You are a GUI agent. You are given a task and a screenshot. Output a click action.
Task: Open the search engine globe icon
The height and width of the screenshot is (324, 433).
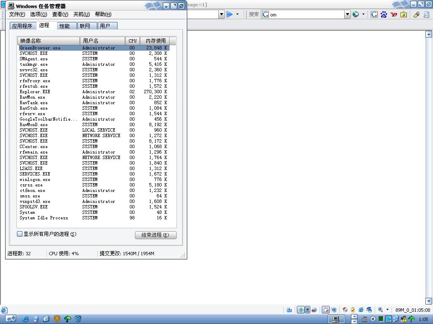pos(356,14)
